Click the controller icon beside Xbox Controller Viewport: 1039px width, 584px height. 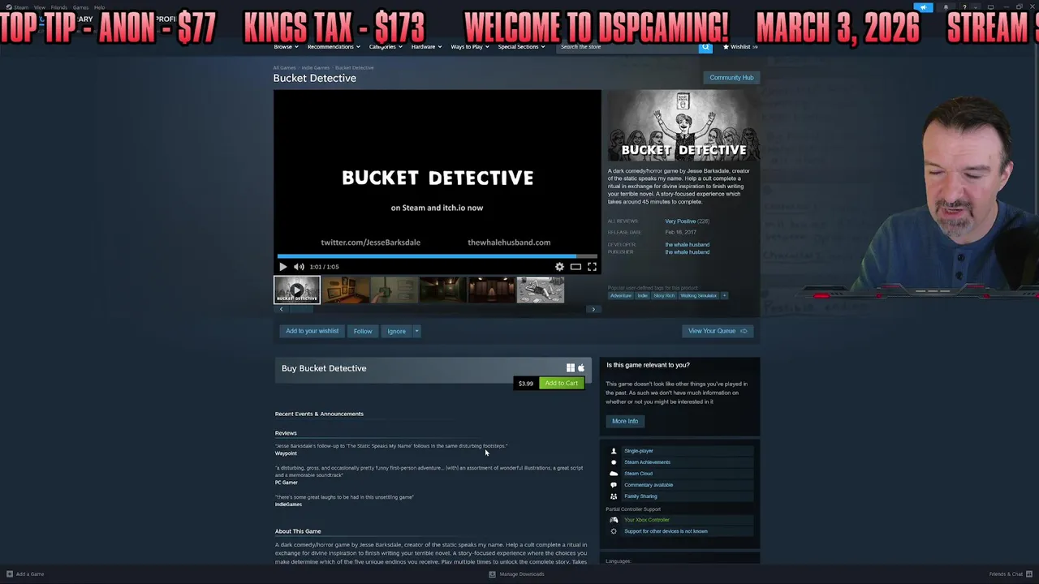pyautogui.click(x=614, y=520)
